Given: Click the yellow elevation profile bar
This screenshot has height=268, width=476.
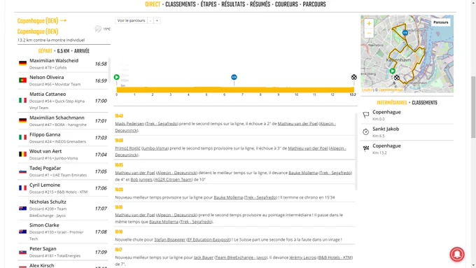Looking at the screenshot, I should (235, 90).
